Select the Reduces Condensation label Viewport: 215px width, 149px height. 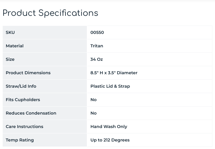click(31, 113)
